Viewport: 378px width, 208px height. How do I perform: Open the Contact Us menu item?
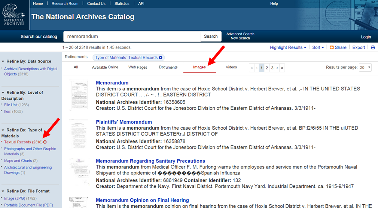coord(96,4)
